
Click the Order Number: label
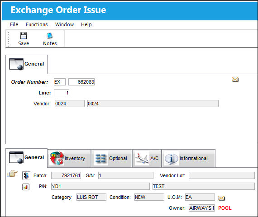pyautogui.click(x=29, y=82)
